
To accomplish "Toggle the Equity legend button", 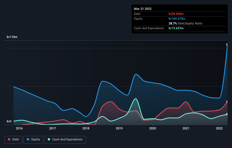I will tap(33, 140).
